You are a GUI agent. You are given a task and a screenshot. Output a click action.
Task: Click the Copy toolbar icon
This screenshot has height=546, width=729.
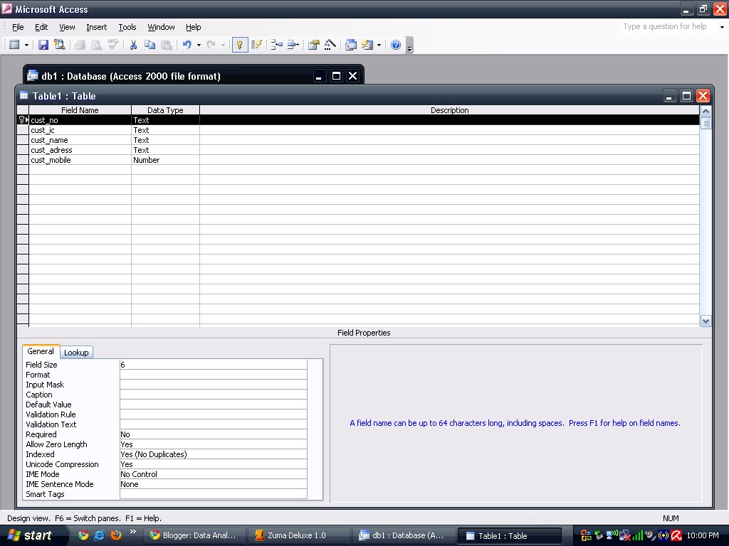coord(150,45)
